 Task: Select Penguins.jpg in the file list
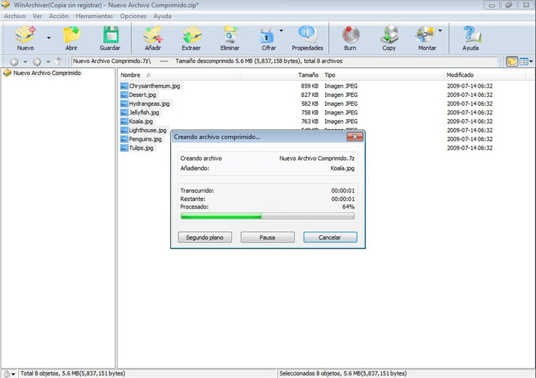tap(145, 139)
